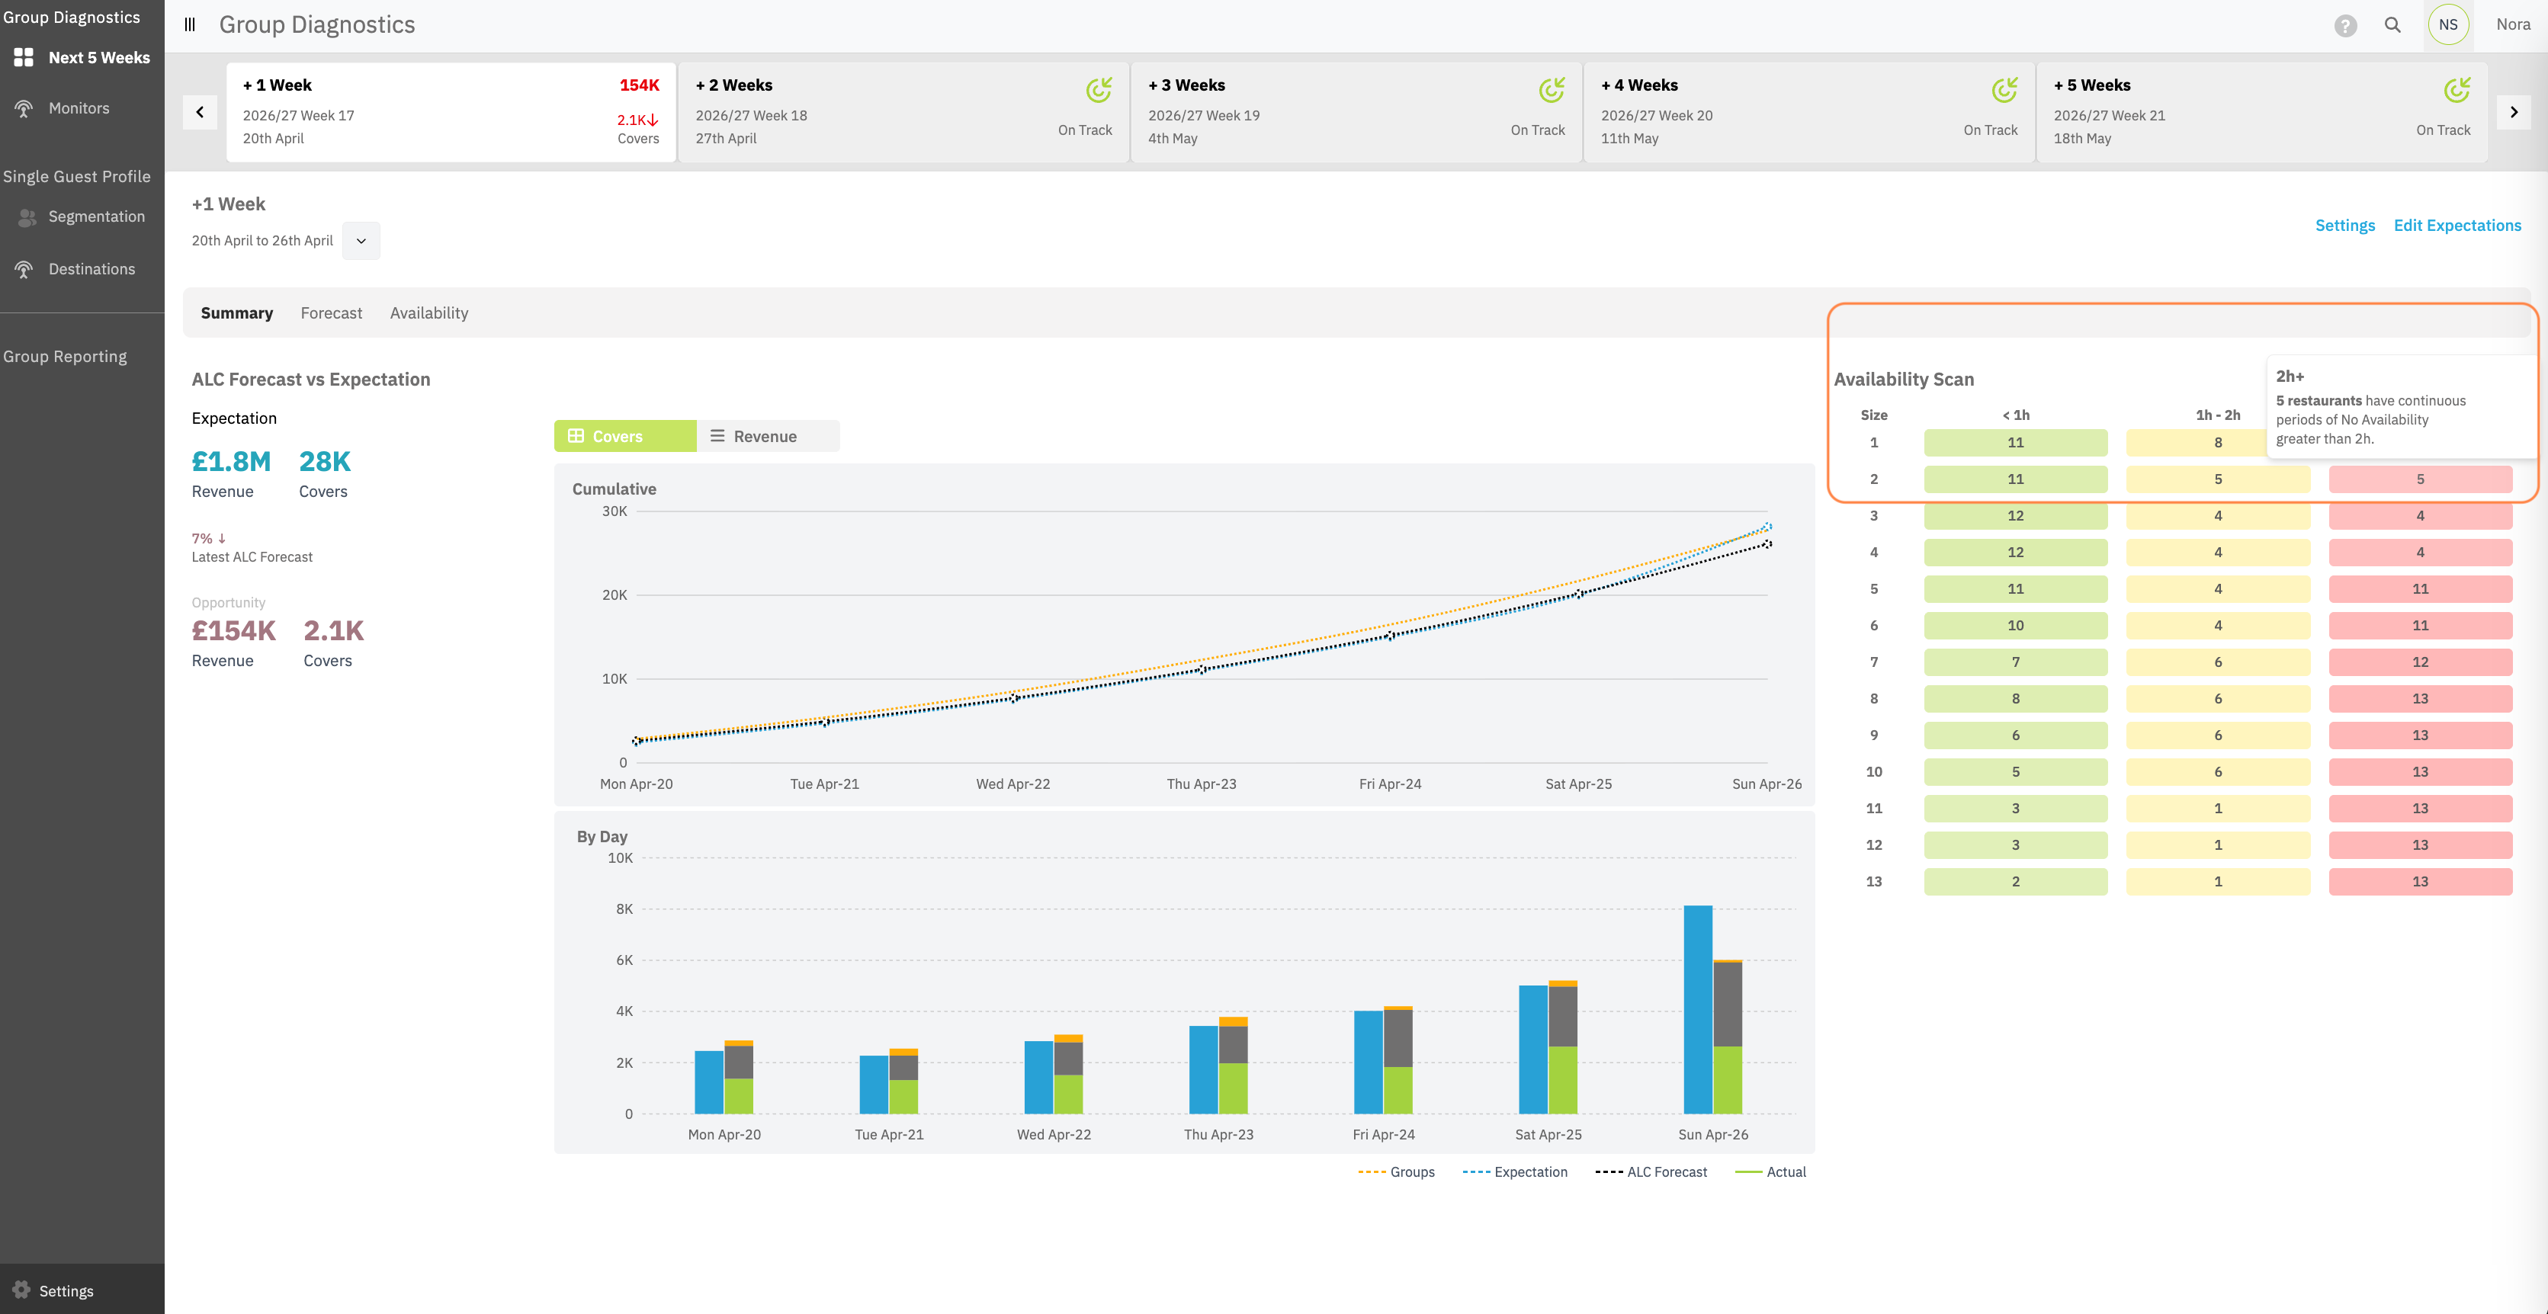This screenshot has height=1314, width=2548.
Task: Show next weeks with right arrow
Action: click(x=2514, y=112)
